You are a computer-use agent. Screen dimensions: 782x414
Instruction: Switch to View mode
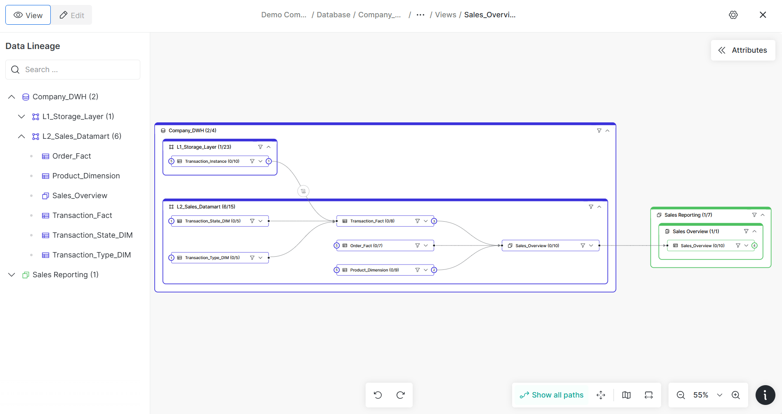28,15
